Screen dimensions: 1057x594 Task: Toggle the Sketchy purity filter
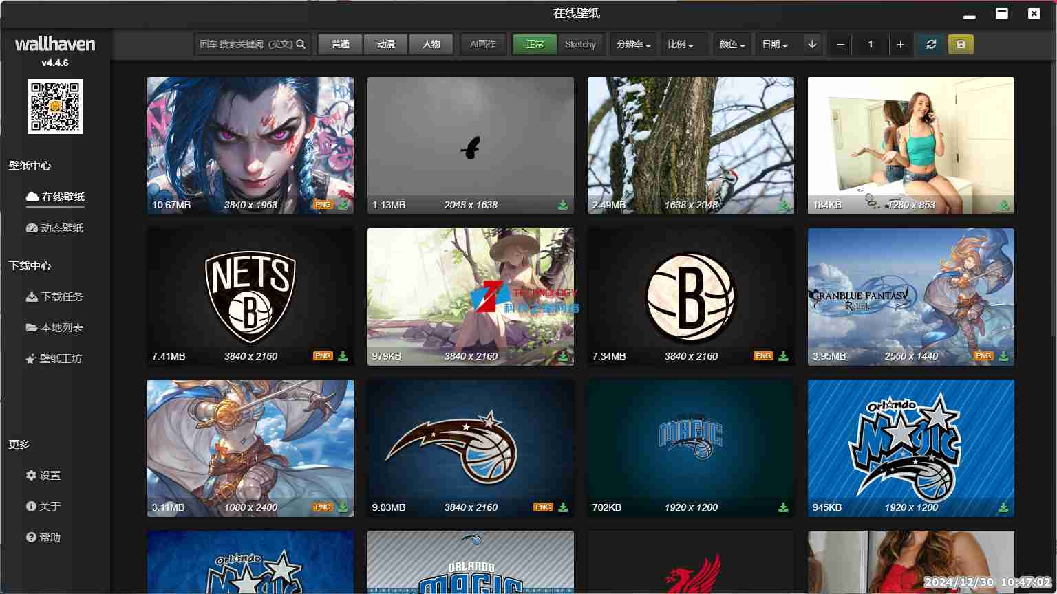(x=580, y=45)
